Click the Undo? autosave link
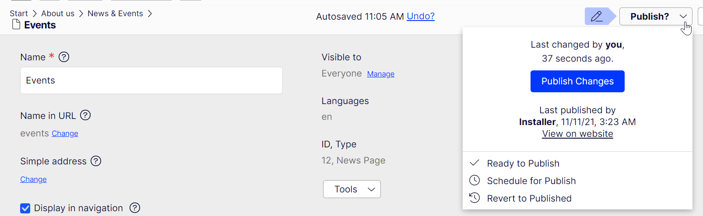This screenshot has height=216, width=703. 420,16
